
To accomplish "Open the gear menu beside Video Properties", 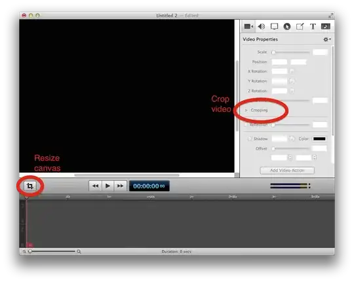I will pyautogui.click(x=326, y=39).
